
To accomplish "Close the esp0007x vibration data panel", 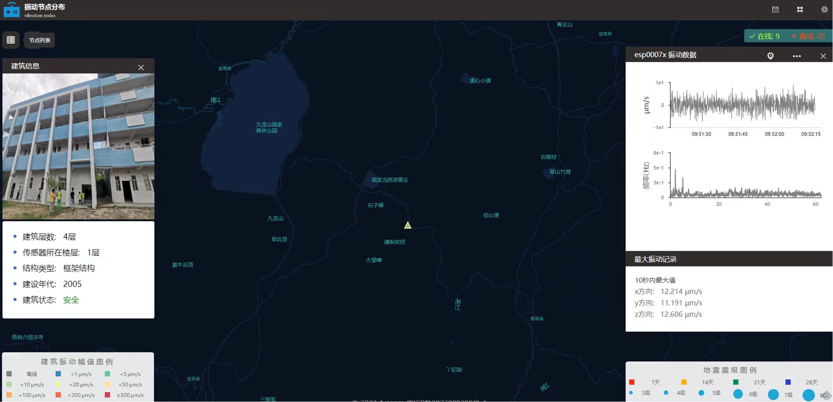I will coord(823,56).
